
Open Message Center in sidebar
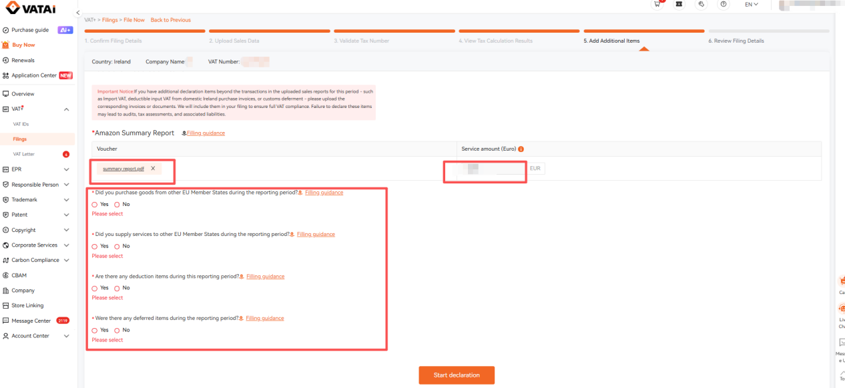(31, 321)
